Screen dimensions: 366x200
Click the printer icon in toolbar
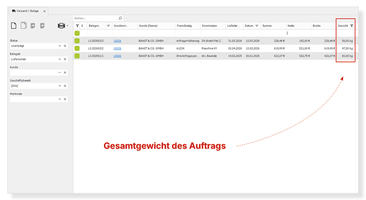coord(61,25)
